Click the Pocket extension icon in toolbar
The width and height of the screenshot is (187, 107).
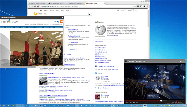(x=138, y=6)
